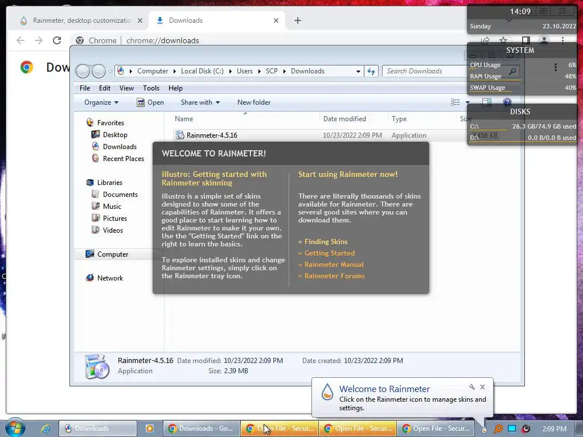Select the Downloads tab in Chrome
Screen dimensions: 583x437
(217, 20)
